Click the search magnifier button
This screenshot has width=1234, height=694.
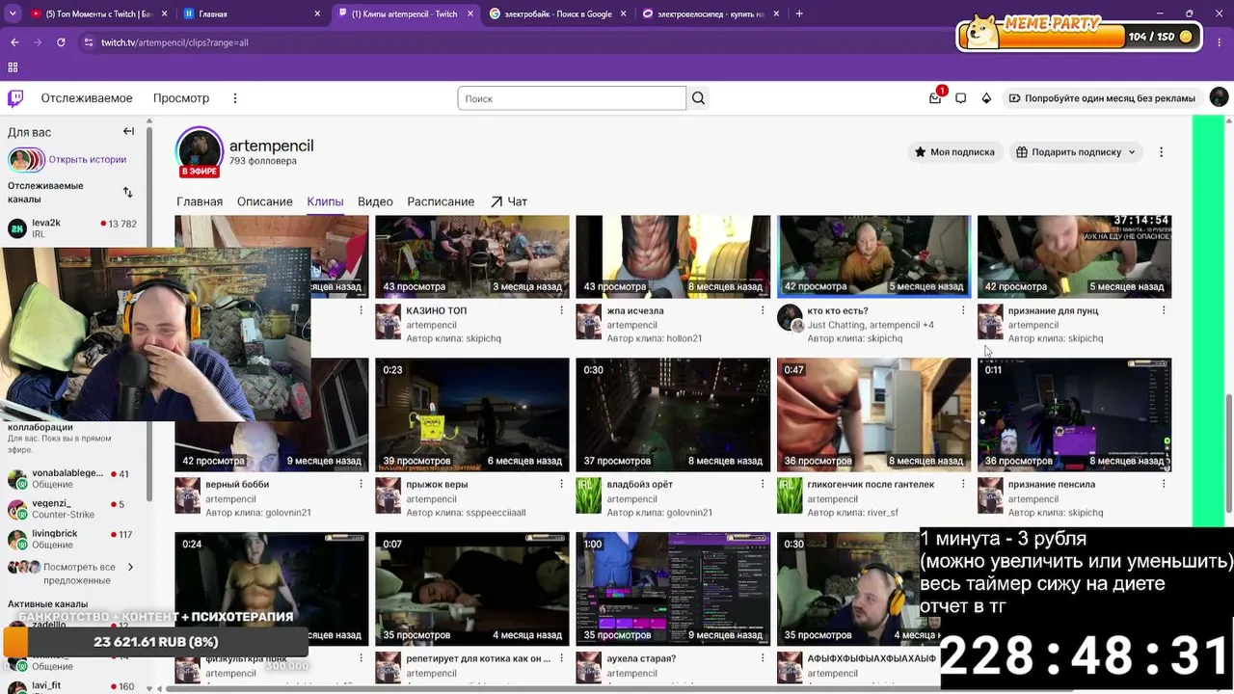[699, 98]
